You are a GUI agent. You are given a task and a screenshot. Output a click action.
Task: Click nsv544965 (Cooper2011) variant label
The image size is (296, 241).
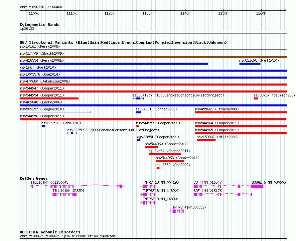(x=217, y=130)
